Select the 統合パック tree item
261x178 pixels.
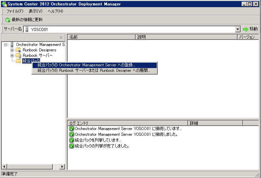click(x=31, y=61)
